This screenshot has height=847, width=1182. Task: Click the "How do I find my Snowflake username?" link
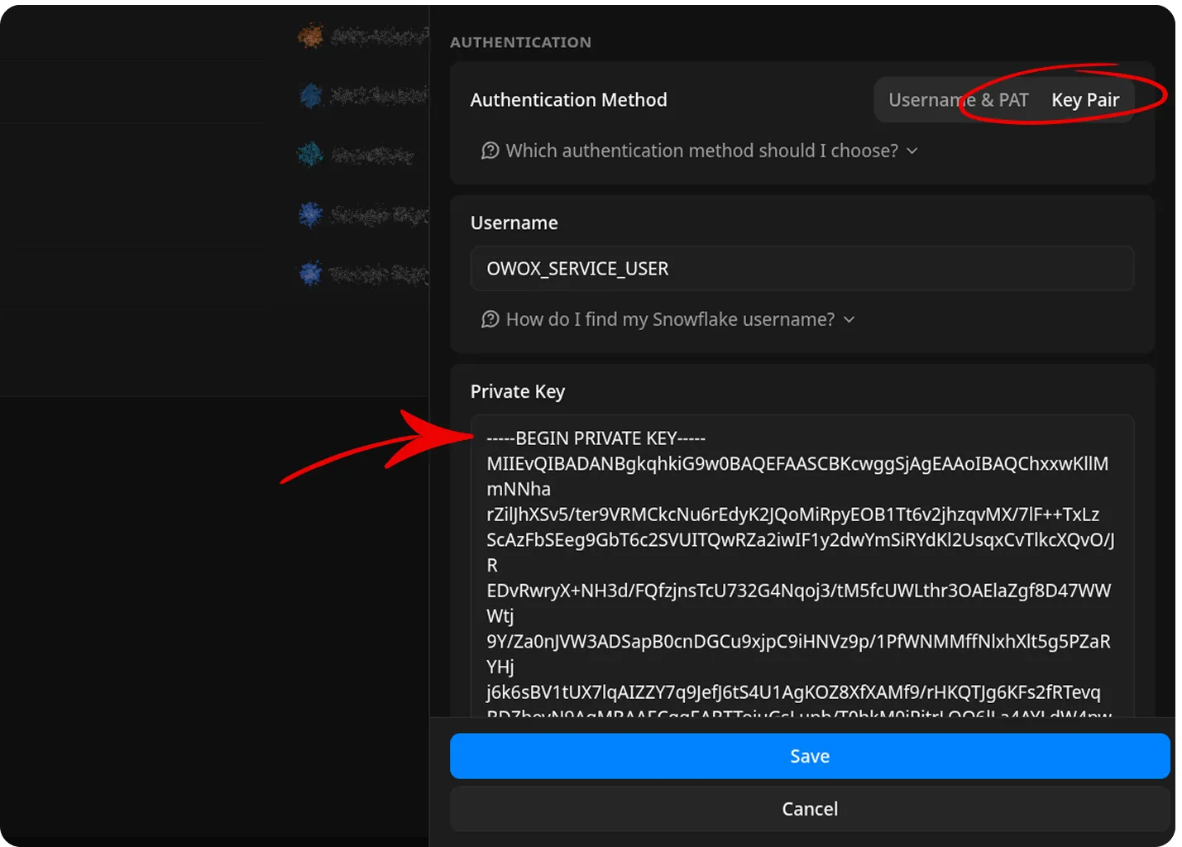click(669, 319)
